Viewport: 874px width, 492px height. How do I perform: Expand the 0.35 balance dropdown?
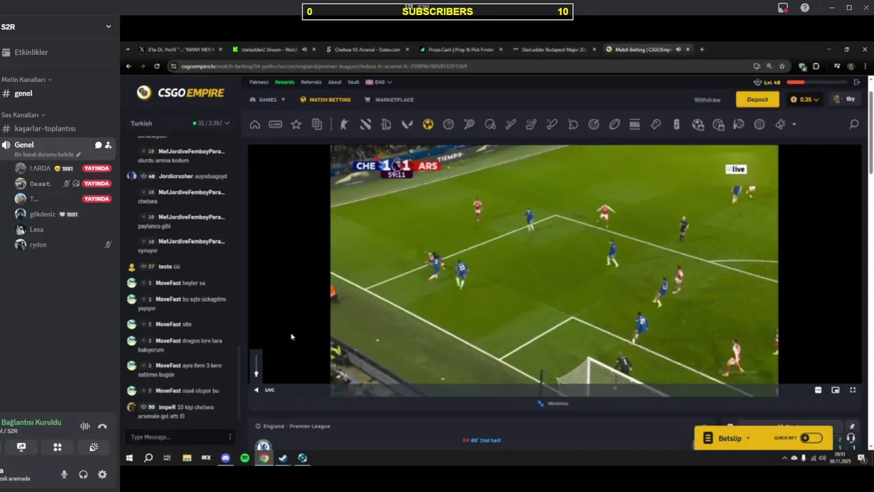coord(805,99)
